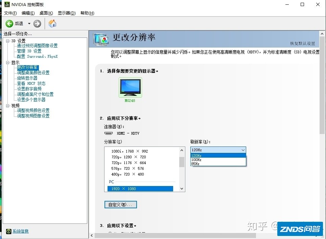Viewport: 326px width, 239px height.
Task: Choose 100Hz in refresh rate list
Action: point(218,160)
